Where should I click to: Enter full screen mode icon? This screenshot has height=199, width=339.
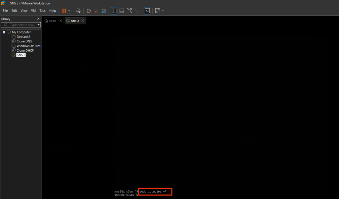pos(129,11)
